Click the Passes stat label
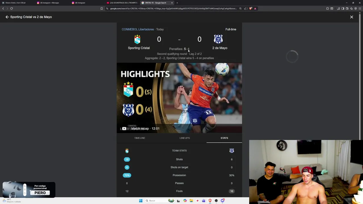The height and width of the screenshot is (204, 363). click(179, 183)
